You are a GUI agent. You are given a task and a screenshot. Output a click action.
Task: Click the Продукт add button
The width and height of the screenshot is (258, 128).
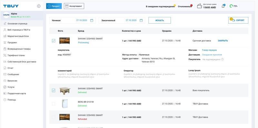[x=54, y=6]
